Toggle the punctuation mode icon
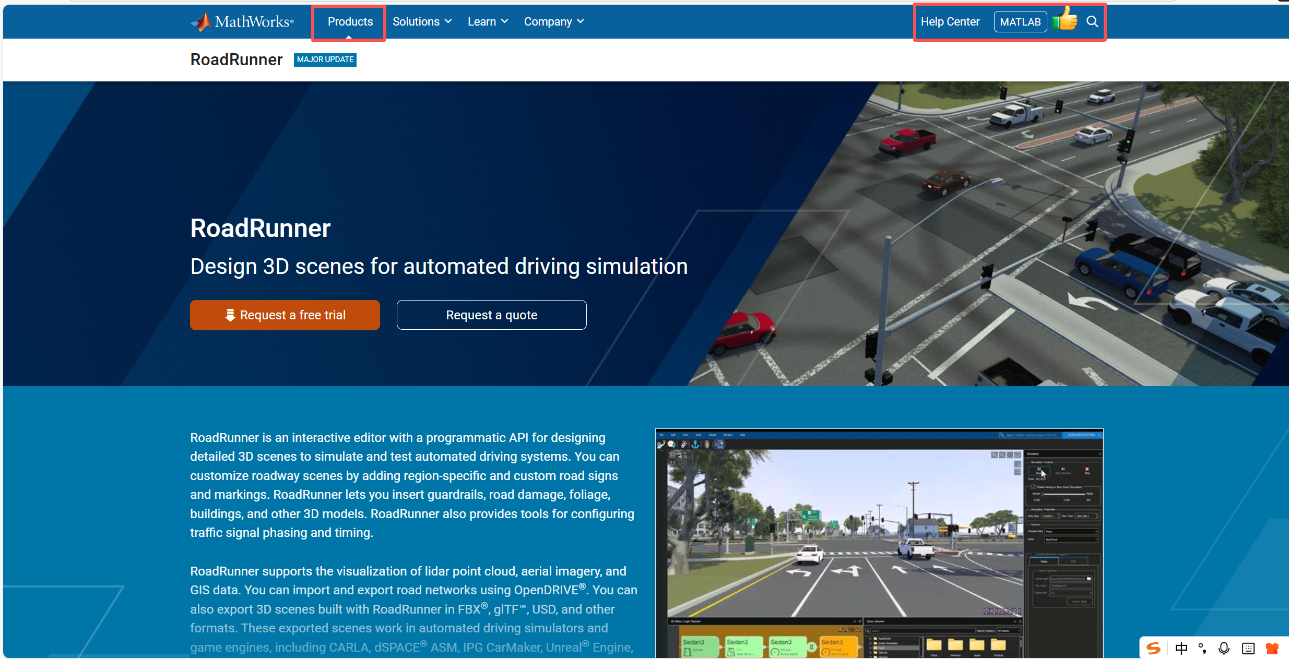The image size is (1289, 659). pos(1202,648)
